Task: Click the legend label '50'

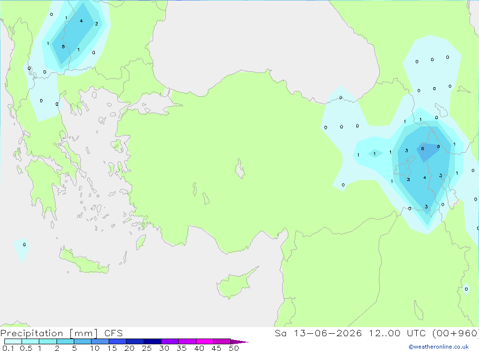Action: [234, 348]
